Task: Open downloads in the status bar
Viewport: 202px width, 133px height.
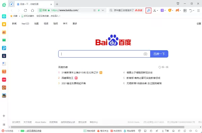Action: [x=165, y=131]
